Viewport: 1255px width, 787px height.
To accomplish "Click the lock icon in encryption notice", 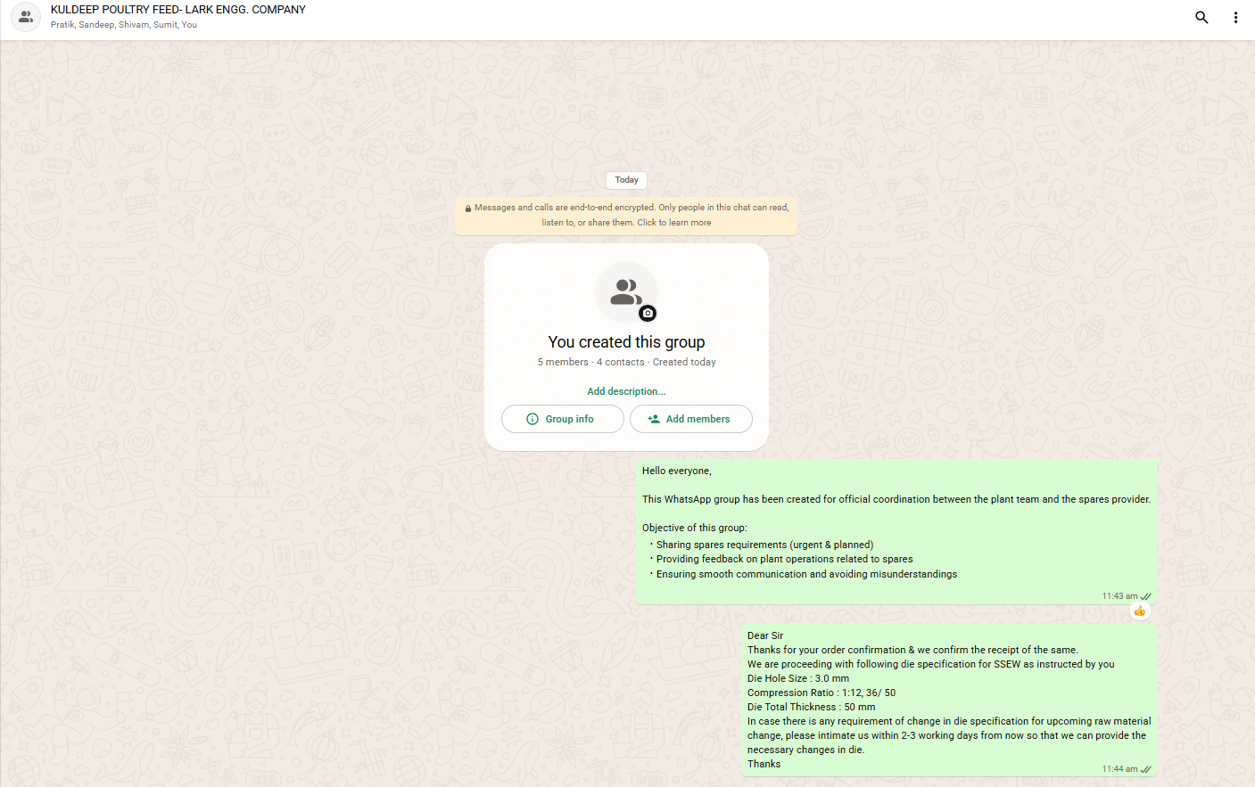I will [x=468, y=209].
